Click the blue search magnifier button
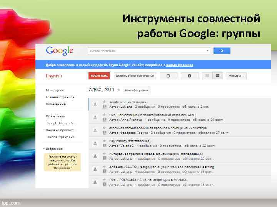The height and width of the screenshot is (207, 277). click(222, 51)
